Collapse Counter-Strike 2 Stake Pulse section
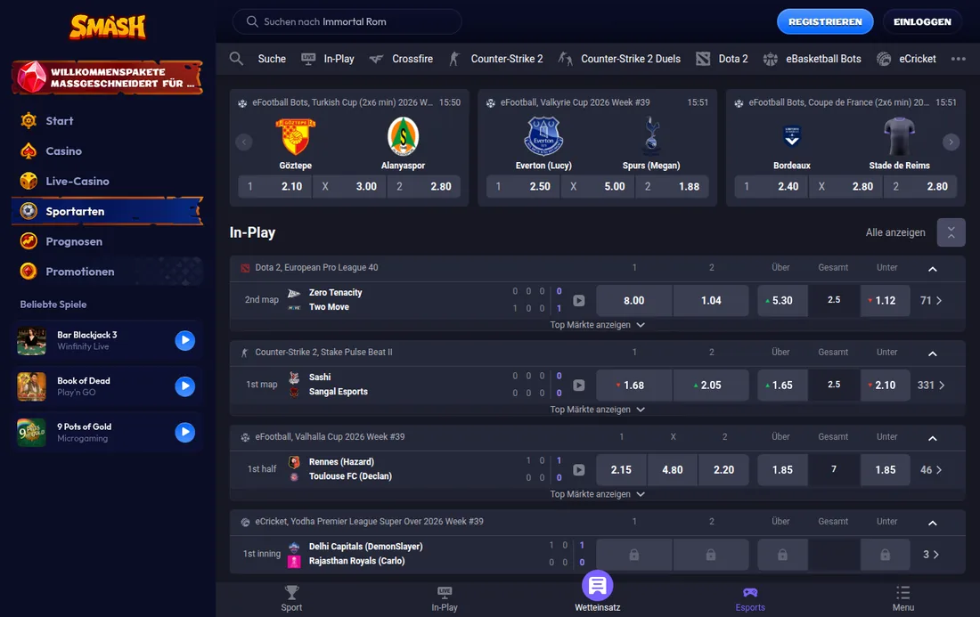 click(x=933, y=353)
